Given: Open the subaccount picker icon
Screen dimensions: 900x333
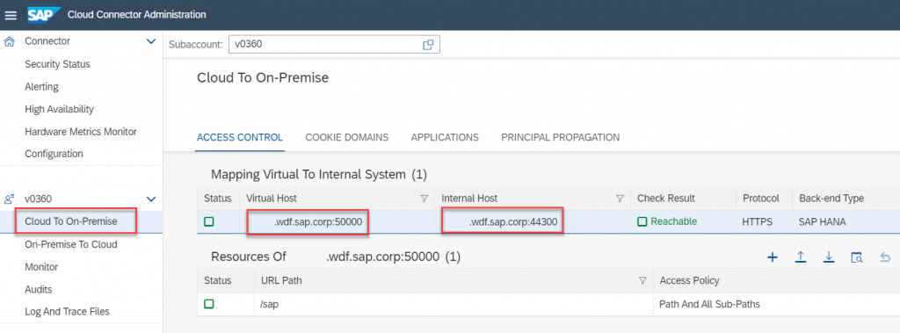Looking at the screenshot, I should pyautogui.click(x=428, y=44).
